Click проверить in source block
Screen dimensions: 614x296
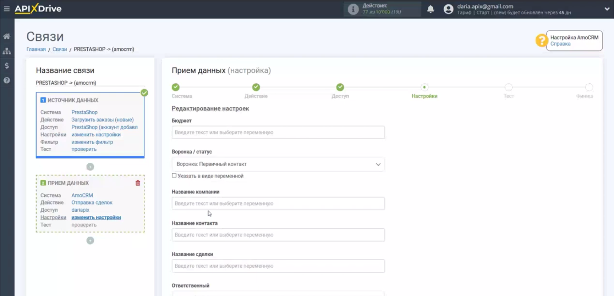[84, 149]
